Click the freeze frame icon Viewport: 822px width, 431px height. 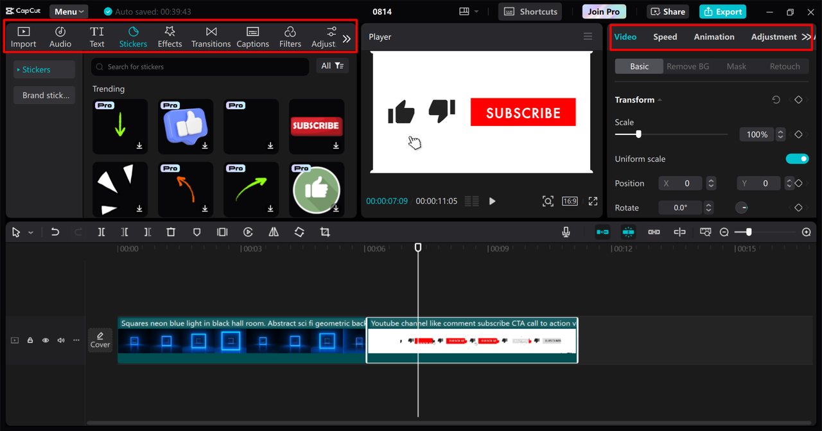coord(222,232)
